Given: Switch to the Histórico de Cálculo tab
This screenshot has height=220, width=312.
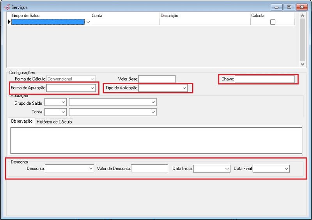Looking at the screenshot, I should [x=55, y=121].
